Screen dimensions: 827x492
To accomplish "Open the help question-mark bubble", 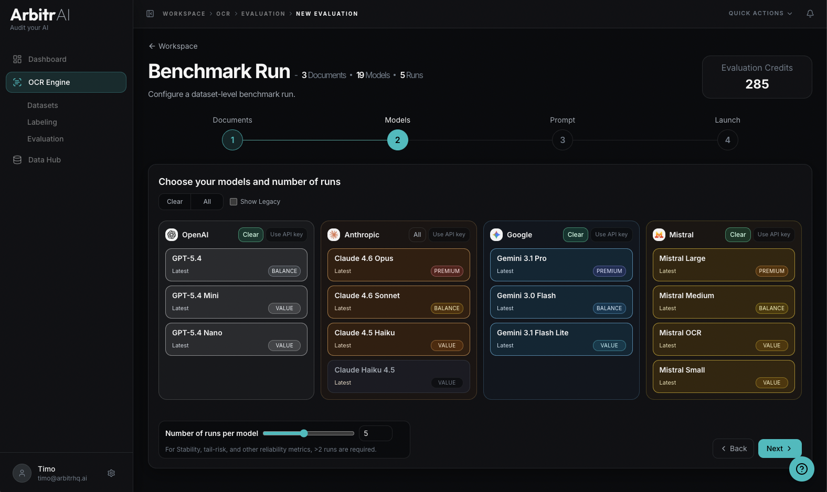I will pyautogui.click(x=802, y=469).
